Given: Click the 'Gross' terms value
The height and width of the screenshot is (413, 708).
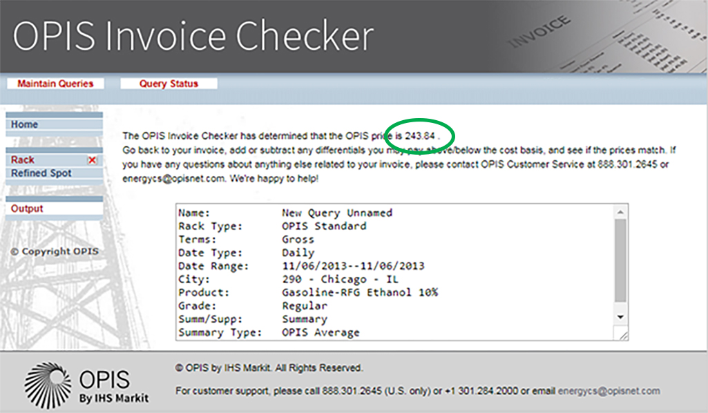Looking at the screenshot, I should click(x=298, y=239).
